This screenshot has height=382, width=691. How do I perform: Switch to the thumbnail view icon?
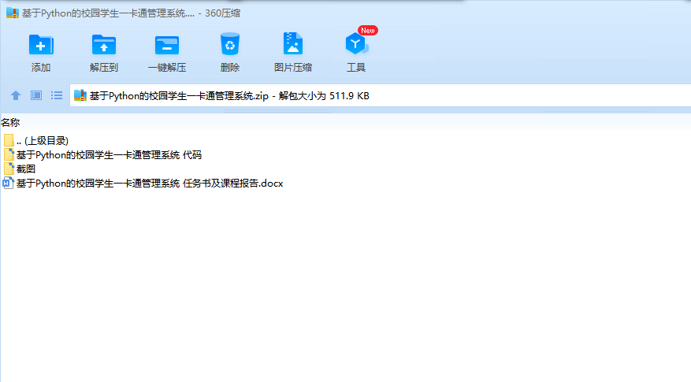click(x=36, y=95)
